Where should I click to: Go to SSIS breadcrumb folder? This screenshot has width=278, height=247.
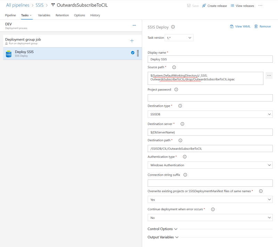[39, 5]
